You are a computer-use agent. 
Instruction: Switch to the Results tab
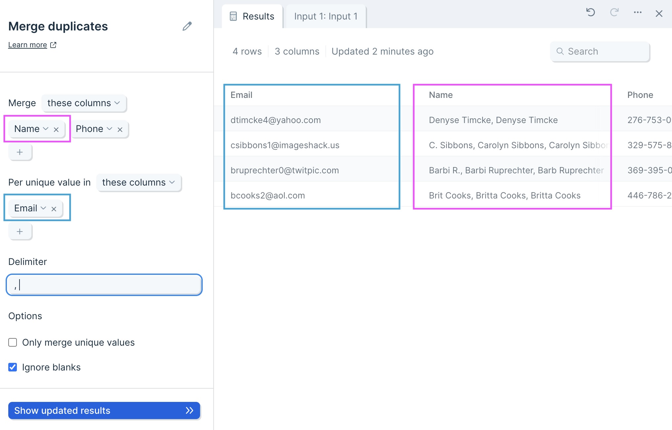click(x=252, y=16)
